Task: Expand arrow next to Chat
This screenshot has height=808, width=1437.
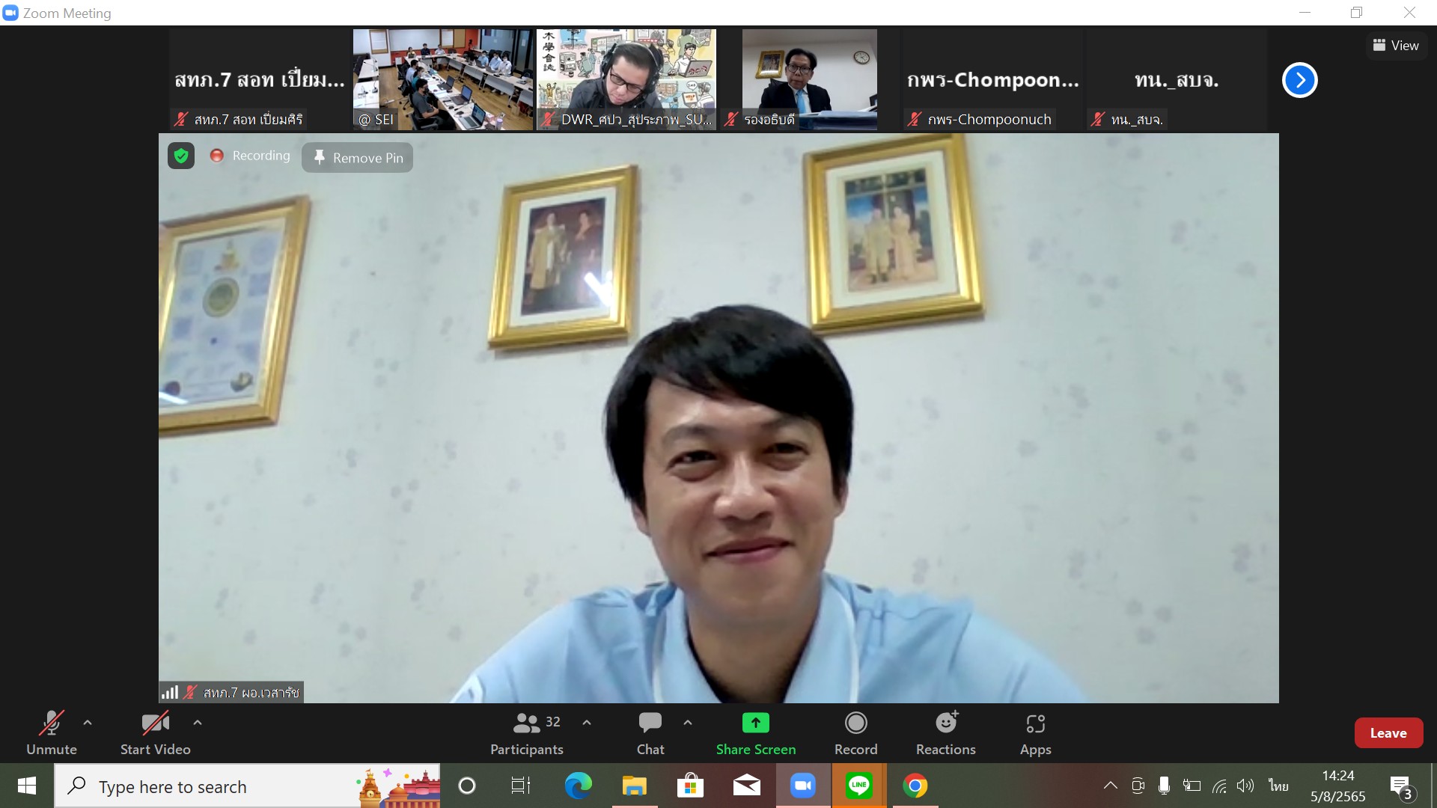Action: (688, 723)
